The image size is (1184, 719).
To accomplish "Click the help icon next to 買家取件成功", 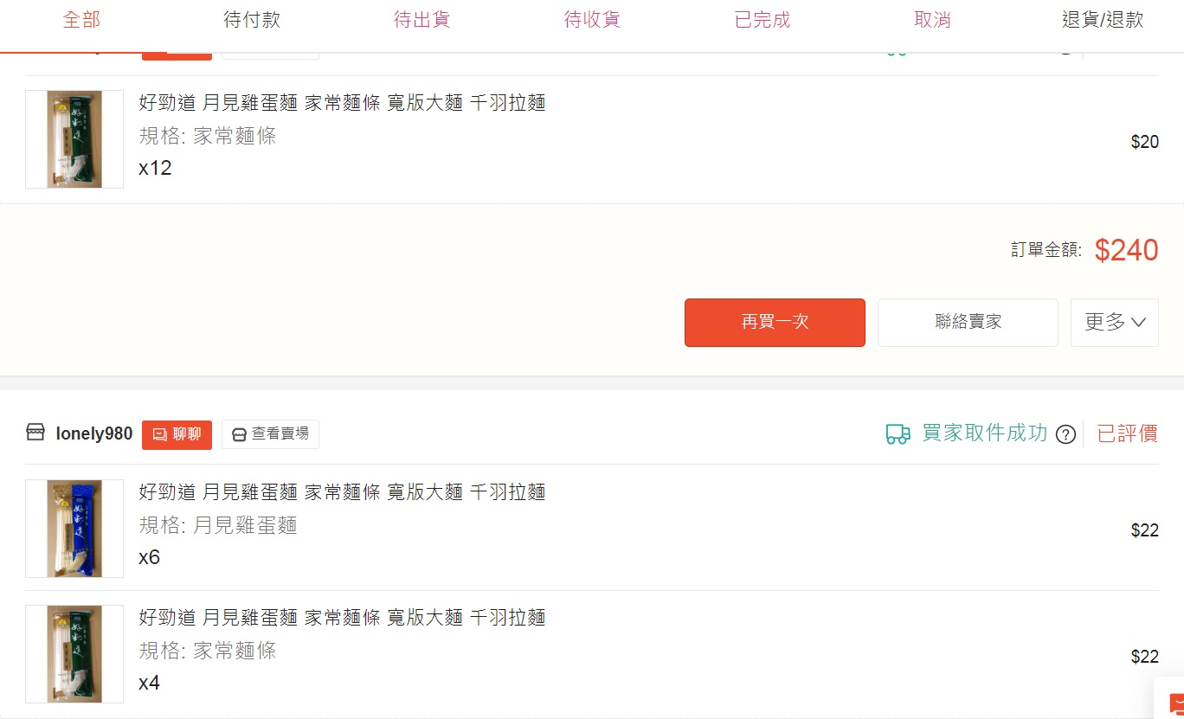I will click(x=1066, y=434).
